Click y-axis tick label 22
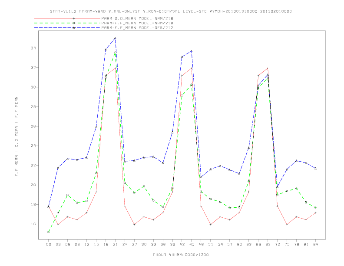The height and width of the screenshot is (266, 344). pyautogui.click(x=33, y=165)
